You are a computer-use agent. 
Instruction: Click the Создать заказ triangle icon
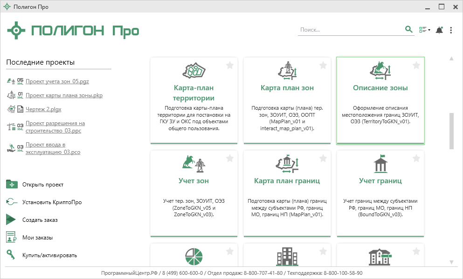click(11, 219)
